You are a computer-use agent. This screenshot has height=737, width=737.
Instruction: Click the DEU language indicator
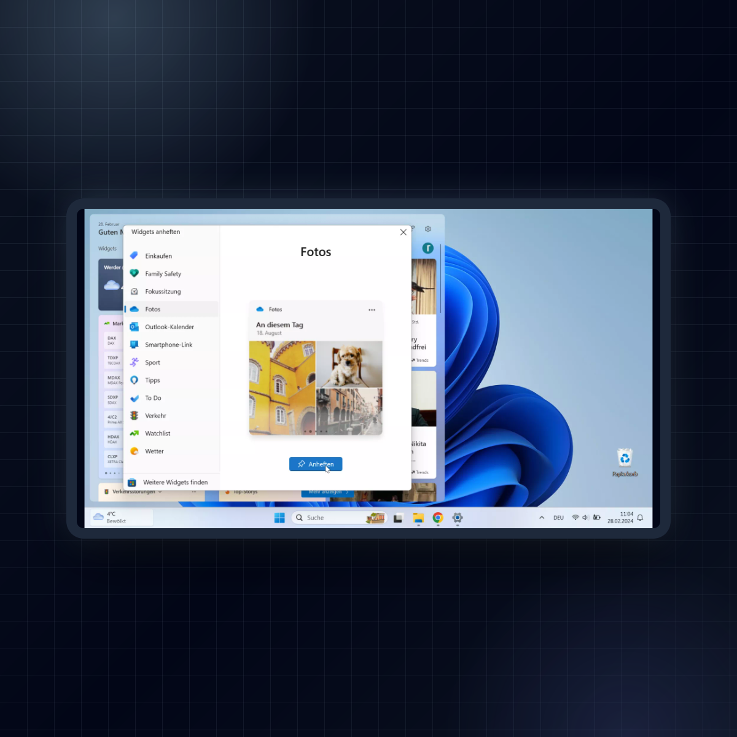pyautogui.click(x=558, y=518)
